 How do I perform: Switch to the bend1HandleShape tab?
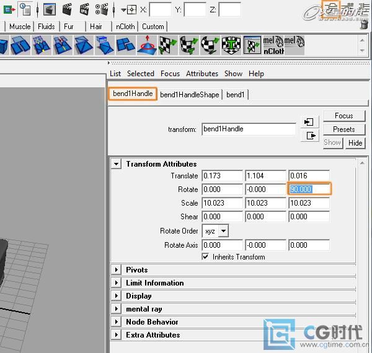pos(190,95)
